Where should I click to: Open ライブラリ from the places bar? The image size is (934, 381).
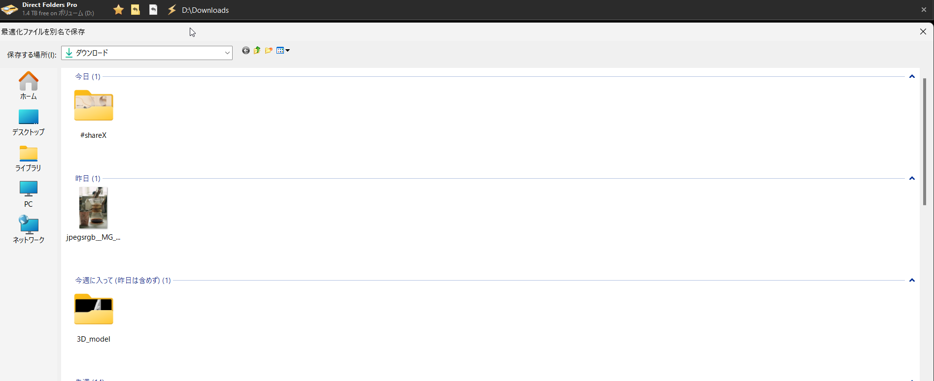(x=28, y=159)
